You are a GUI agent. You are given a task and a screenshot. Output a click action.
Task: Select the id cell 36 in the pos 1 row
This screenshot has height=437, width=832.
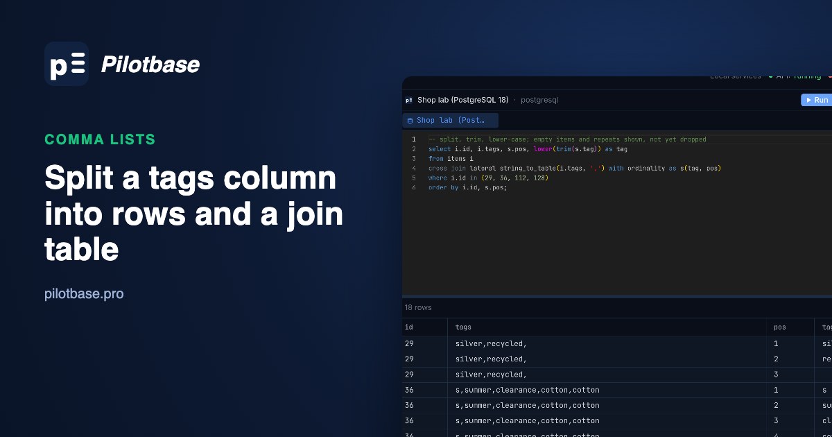425,390
